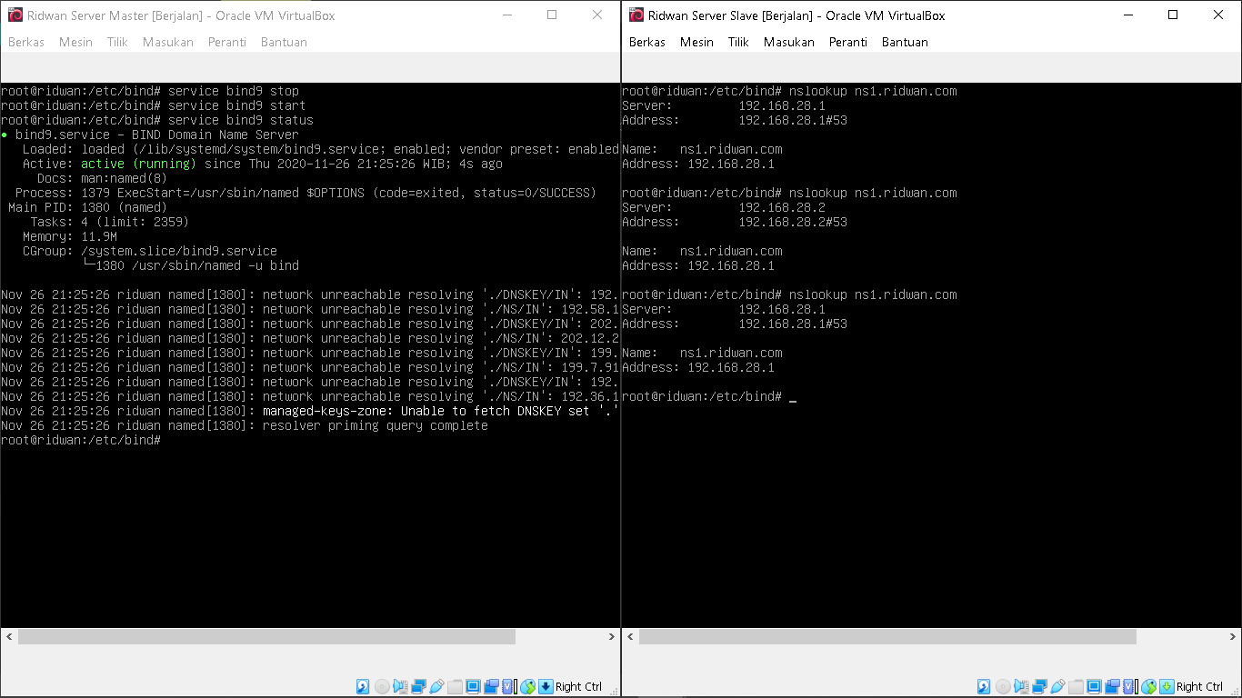Click the hard disk activity icon in Master status bar

(x=363, y=686)
